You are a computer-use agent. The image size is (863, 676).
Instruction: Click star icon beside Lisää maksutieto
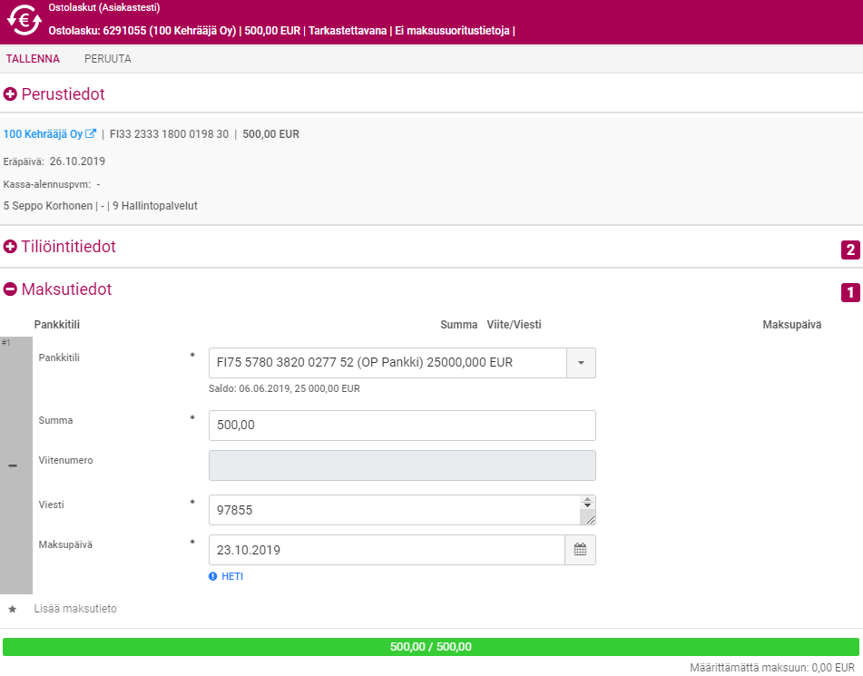pyautogui.click(x=12, y=609)
